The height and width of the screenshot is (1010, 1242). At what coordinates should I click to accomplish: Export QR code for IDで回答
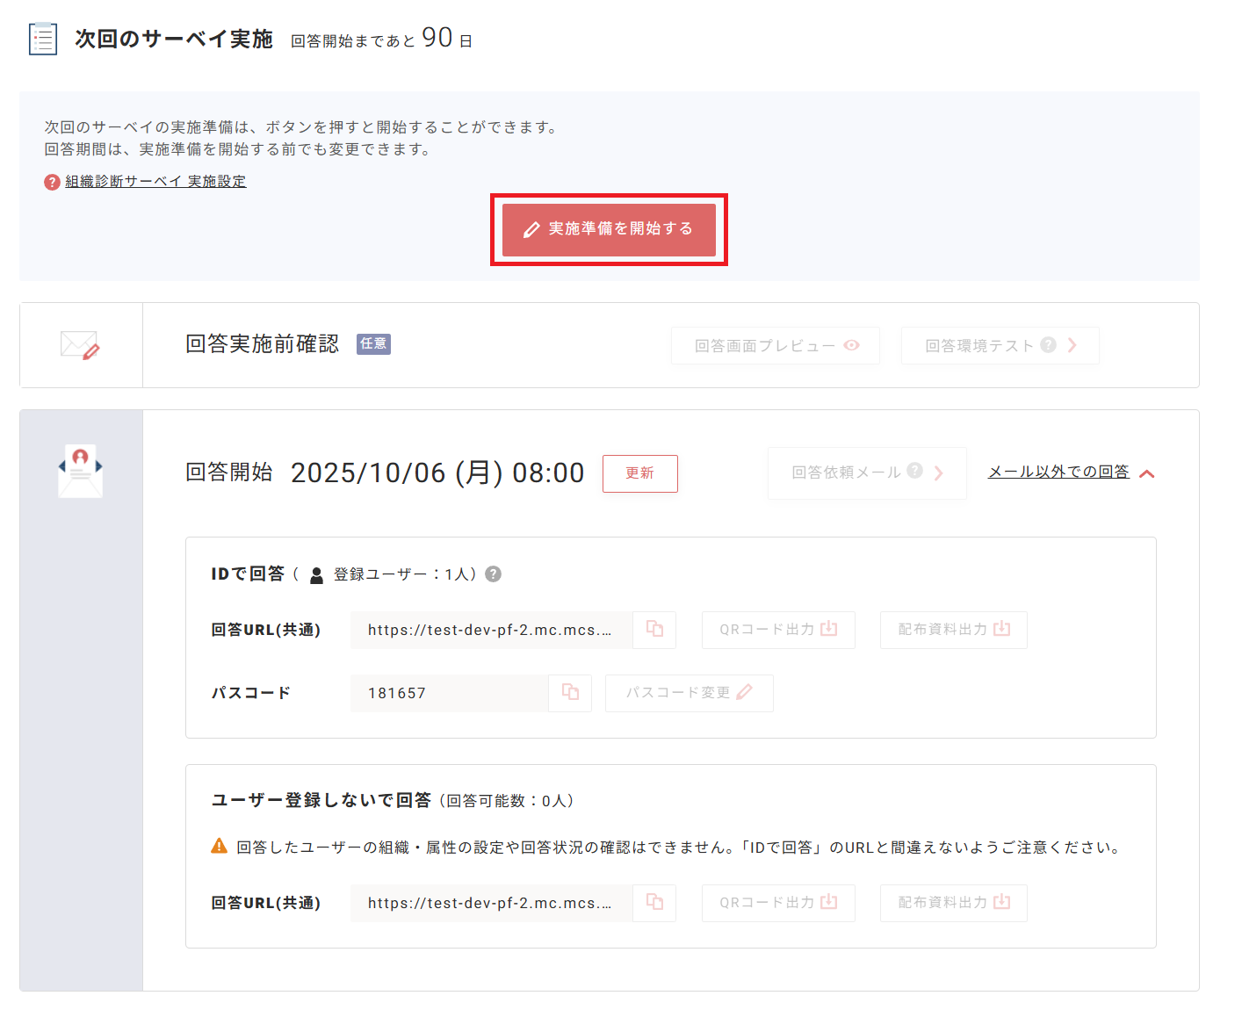(x=777, y=630)
